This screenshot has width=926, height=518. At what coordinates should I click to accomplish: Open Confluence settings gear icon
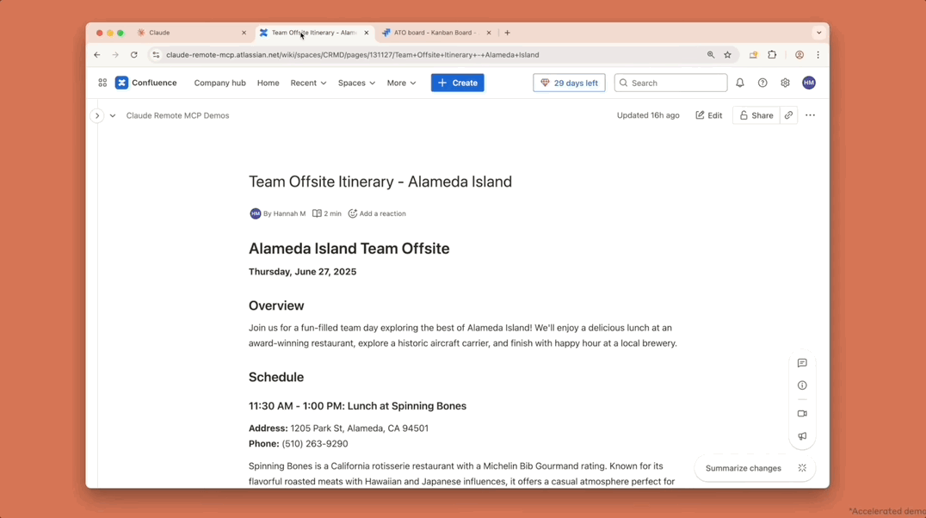click(x=785, y=83)
